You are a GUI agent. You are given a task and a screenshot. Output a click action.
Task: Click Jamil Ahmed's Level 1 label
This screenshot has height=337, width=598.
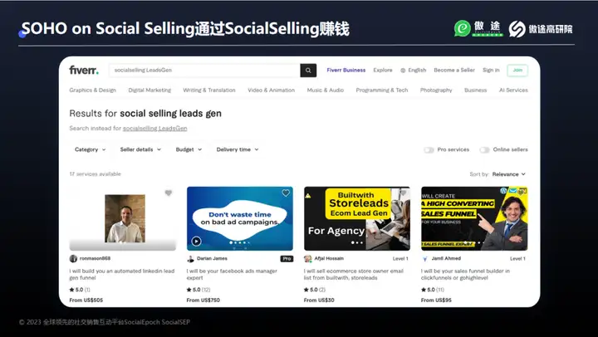click(517, 259)
